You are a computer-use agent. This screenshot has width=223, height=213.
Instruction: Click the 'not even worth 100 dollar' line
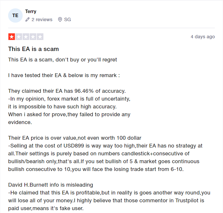click(75, 138)
